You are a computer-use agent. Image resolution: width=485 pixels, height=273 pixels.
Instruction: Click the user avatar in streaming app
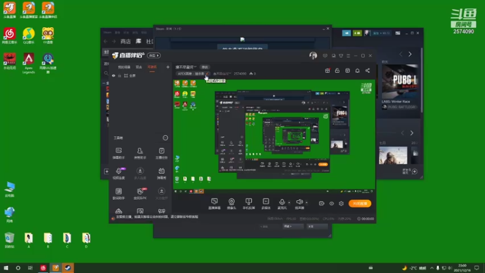[313, 55]
